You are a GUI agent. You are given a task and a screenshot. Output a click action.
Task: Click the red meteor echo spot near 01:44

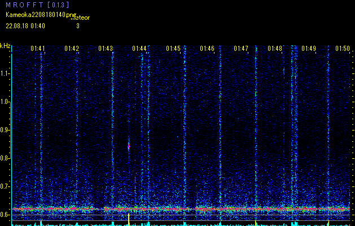[129, 146]
